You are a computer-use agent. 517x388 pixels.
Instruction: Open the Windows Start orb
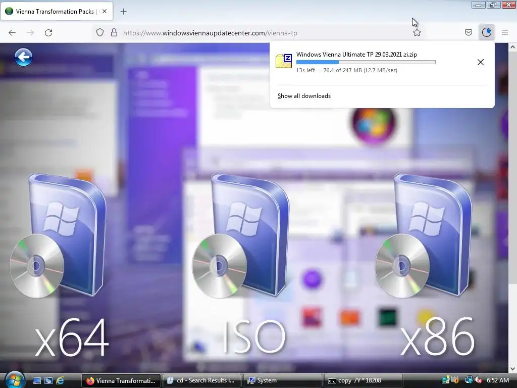pyautogui.click(x=14, y=380)
